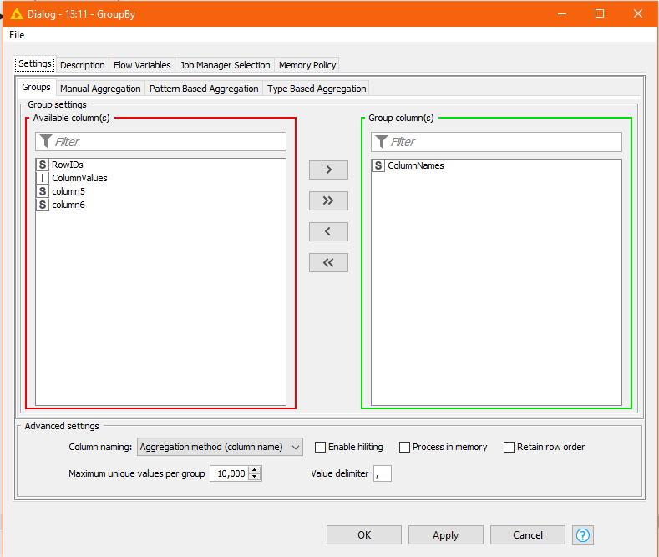Open the Memory Policy tab
The image size is (659, 557).
307,65
